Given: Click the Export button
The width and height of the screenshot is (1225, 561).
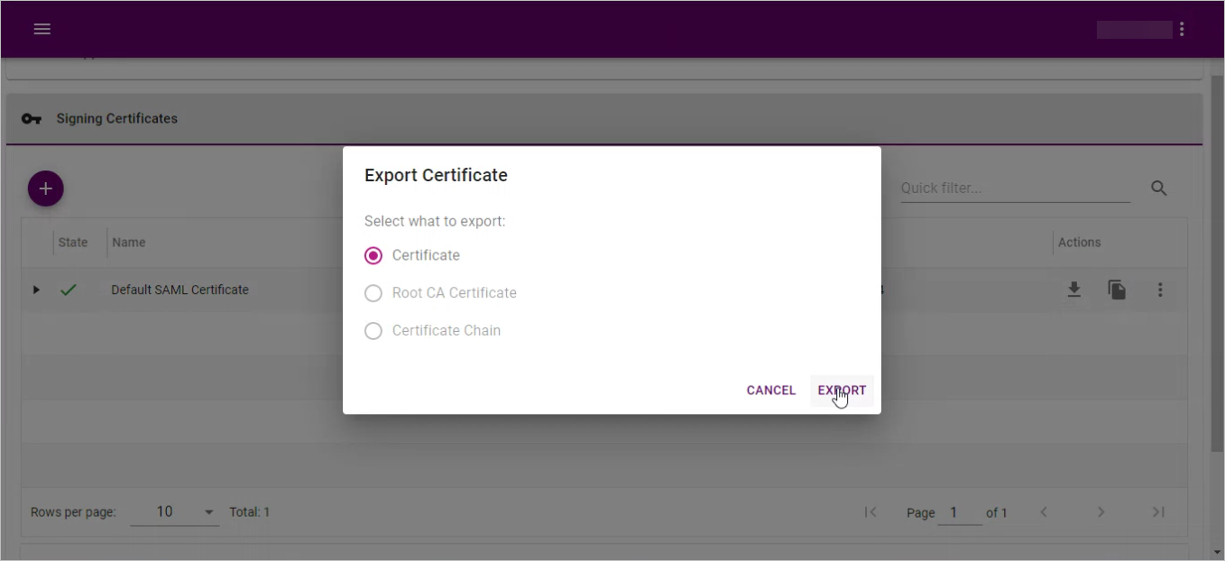Looking at the screenshot, I should (842, 391).
